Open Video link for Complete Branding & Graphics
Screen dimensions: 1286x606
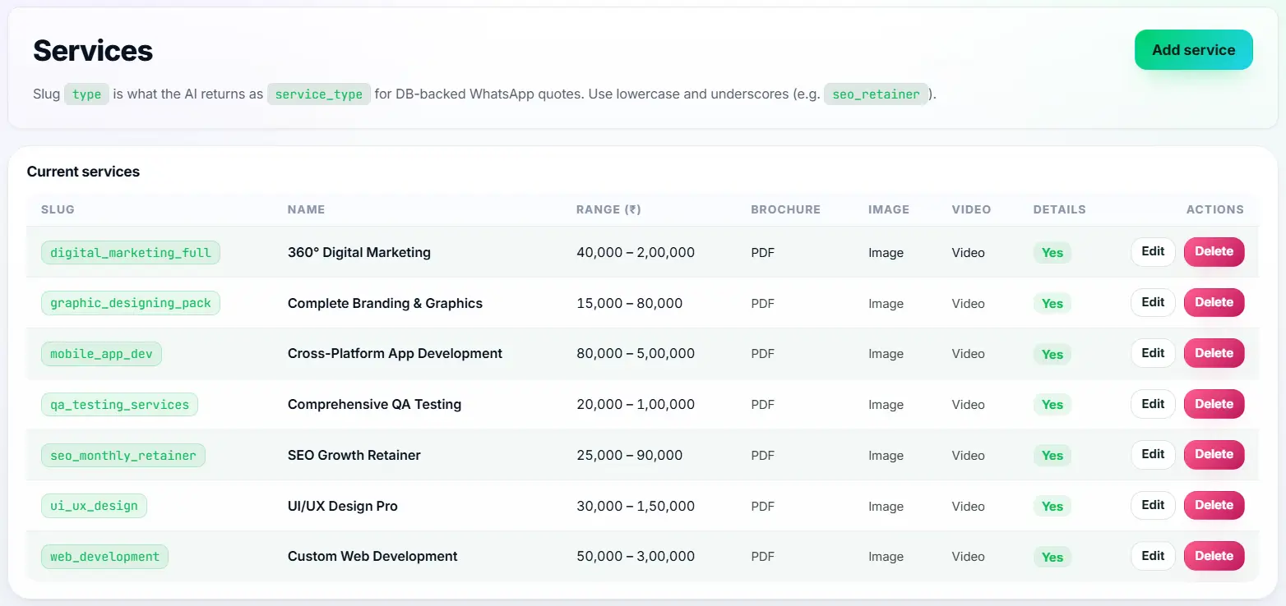click(x=968, y=304)
